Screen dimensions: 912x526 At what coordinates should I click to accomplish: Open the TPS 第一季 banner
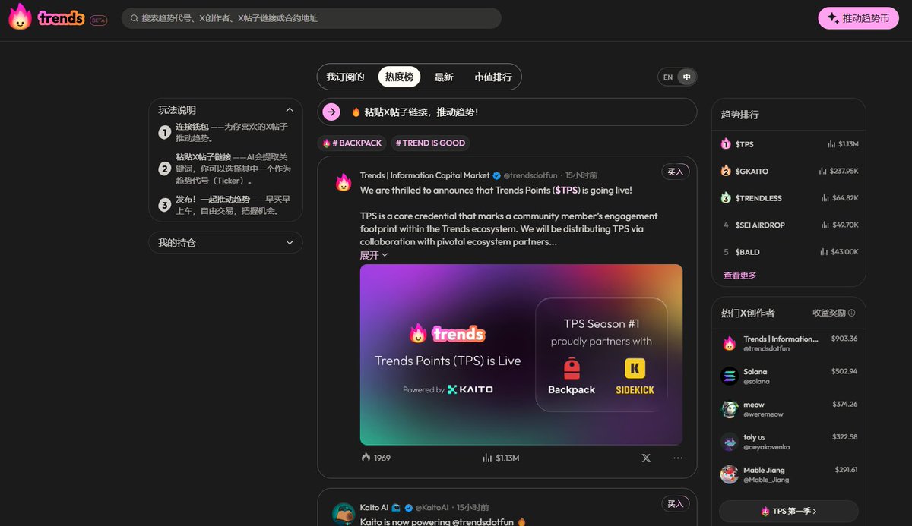(x=788, y=511)
